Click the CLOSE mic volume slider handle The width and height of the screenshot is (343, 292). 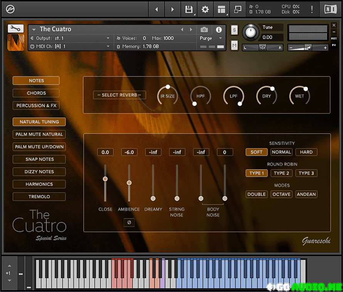(105, 179)
